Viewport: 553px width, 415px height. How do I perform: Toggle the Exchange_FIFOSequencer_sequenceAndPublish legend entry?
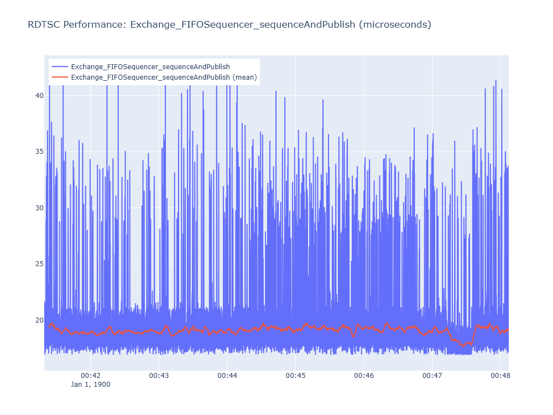click(x=150, y=67)
